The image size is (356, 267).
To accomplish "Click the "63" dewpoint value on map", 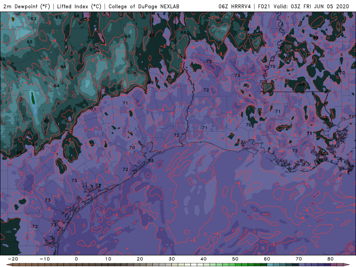I will (x=33, y=19).
